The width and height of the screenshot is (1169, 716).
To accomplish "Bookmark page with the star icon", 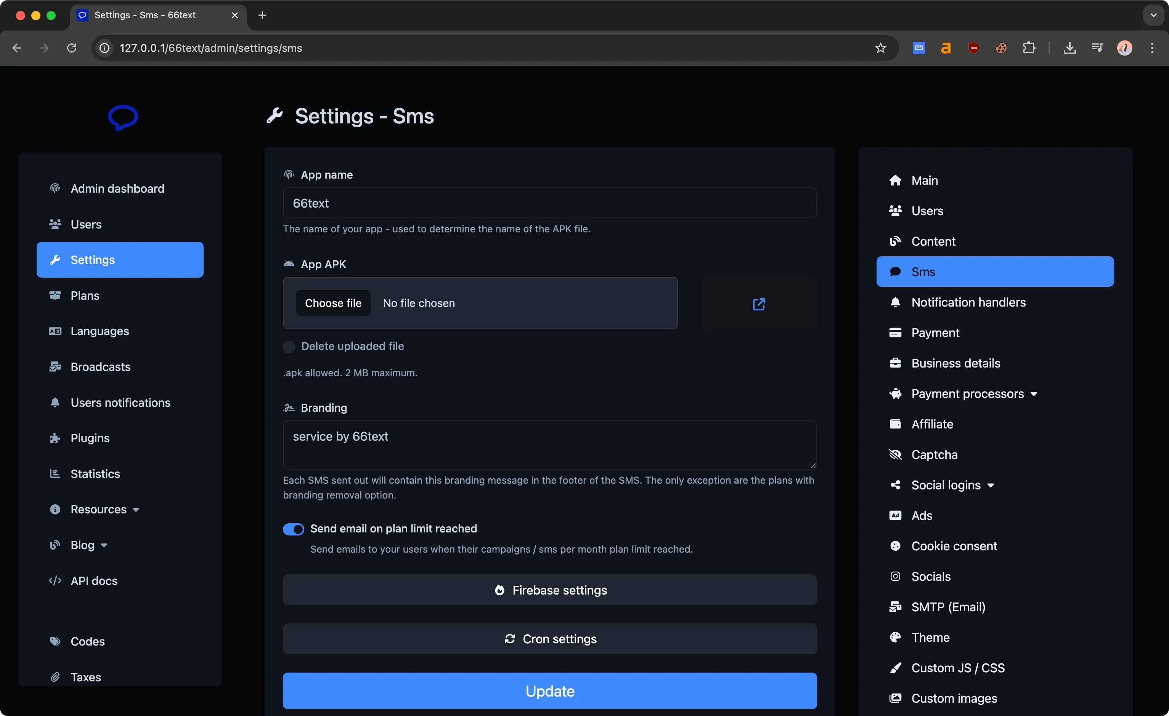I will [880, 48].
